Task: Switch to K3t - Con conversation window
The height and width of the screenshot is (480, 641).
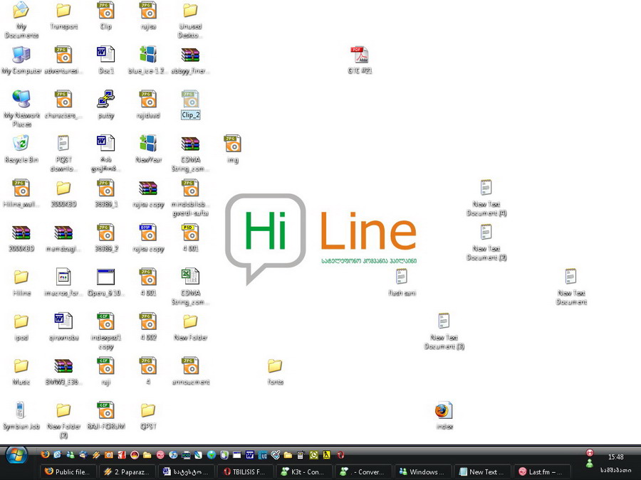Action: coord(304,472)
